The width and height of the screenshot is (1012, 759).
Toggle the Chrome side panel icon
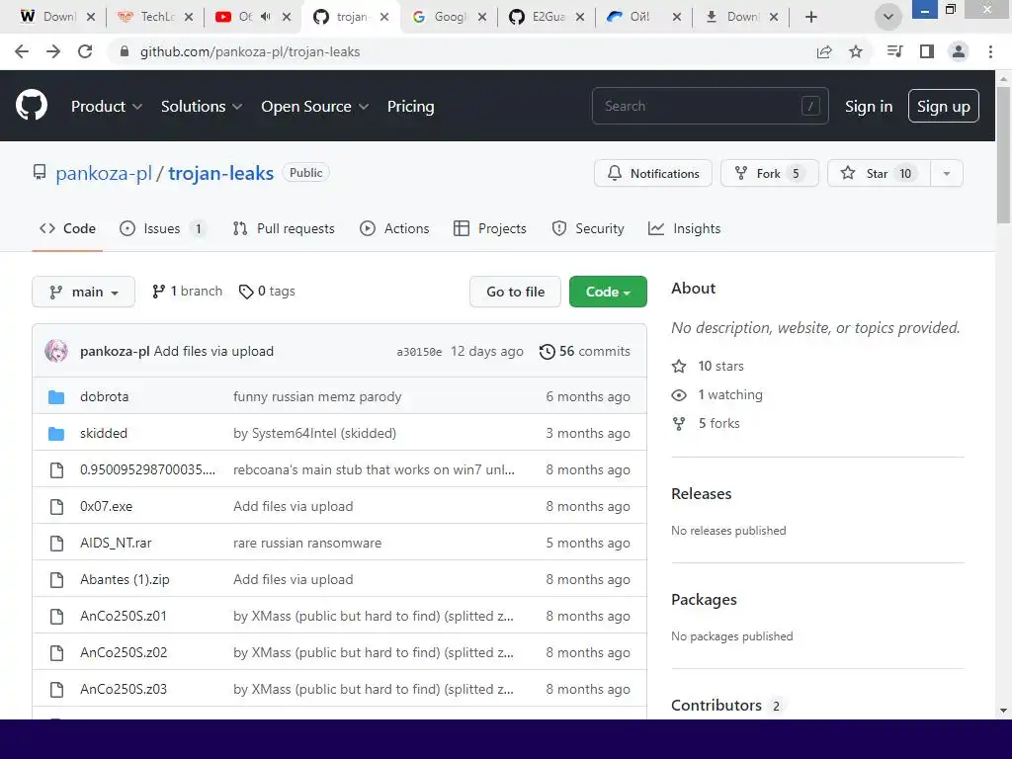click(927, 51)
